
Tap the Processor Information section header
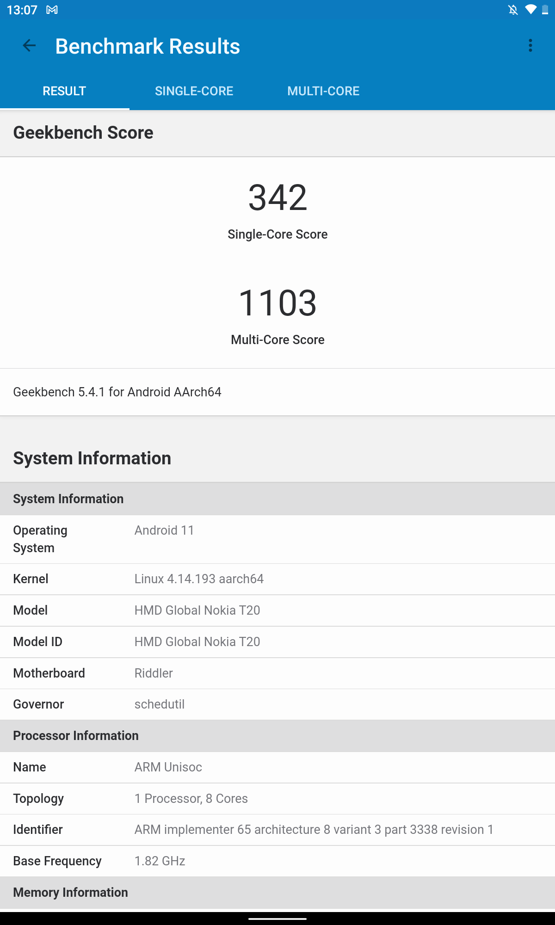tap(277, 736)
